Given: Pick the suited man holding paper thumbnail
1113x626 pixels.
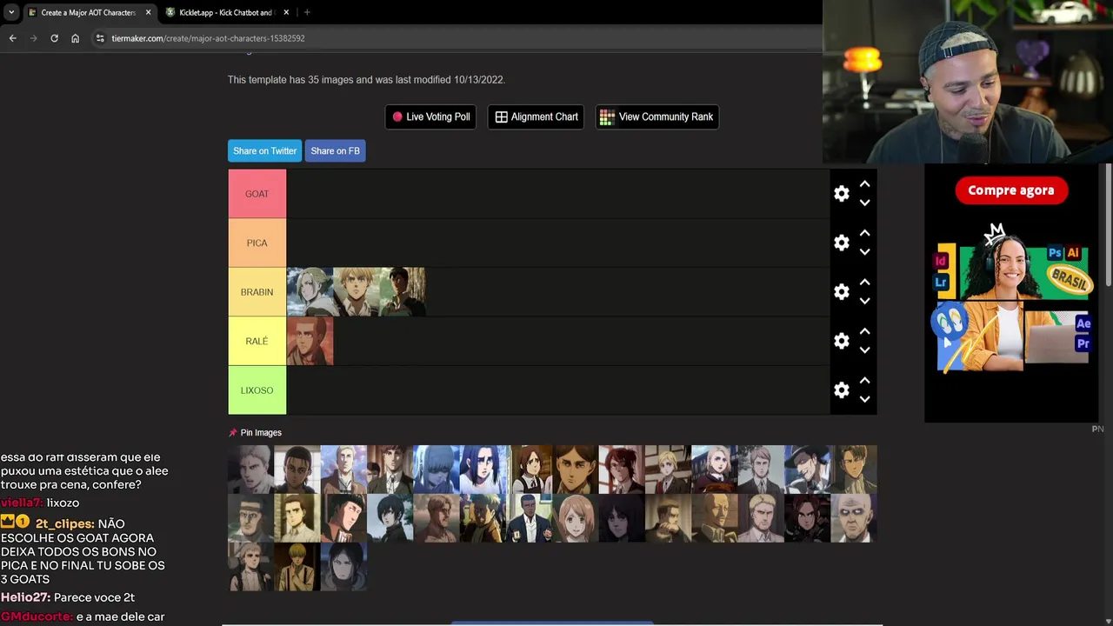Looking at the screenshot, I should click(x=529, y=518).
